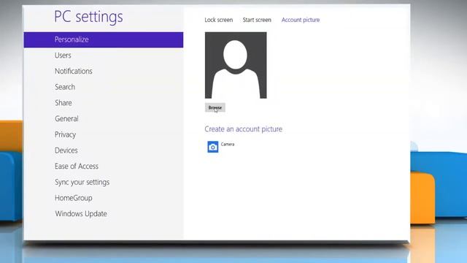The height and width of the screenshot is (263, 467).
Task: Select the Account picture tab
Action: (301, 20)
